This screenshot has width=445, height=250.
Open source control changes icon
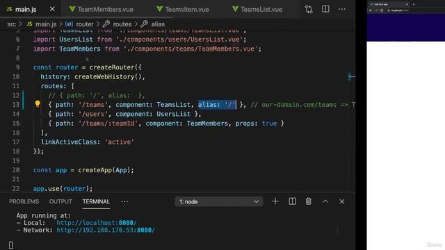(x=309, y=9)
